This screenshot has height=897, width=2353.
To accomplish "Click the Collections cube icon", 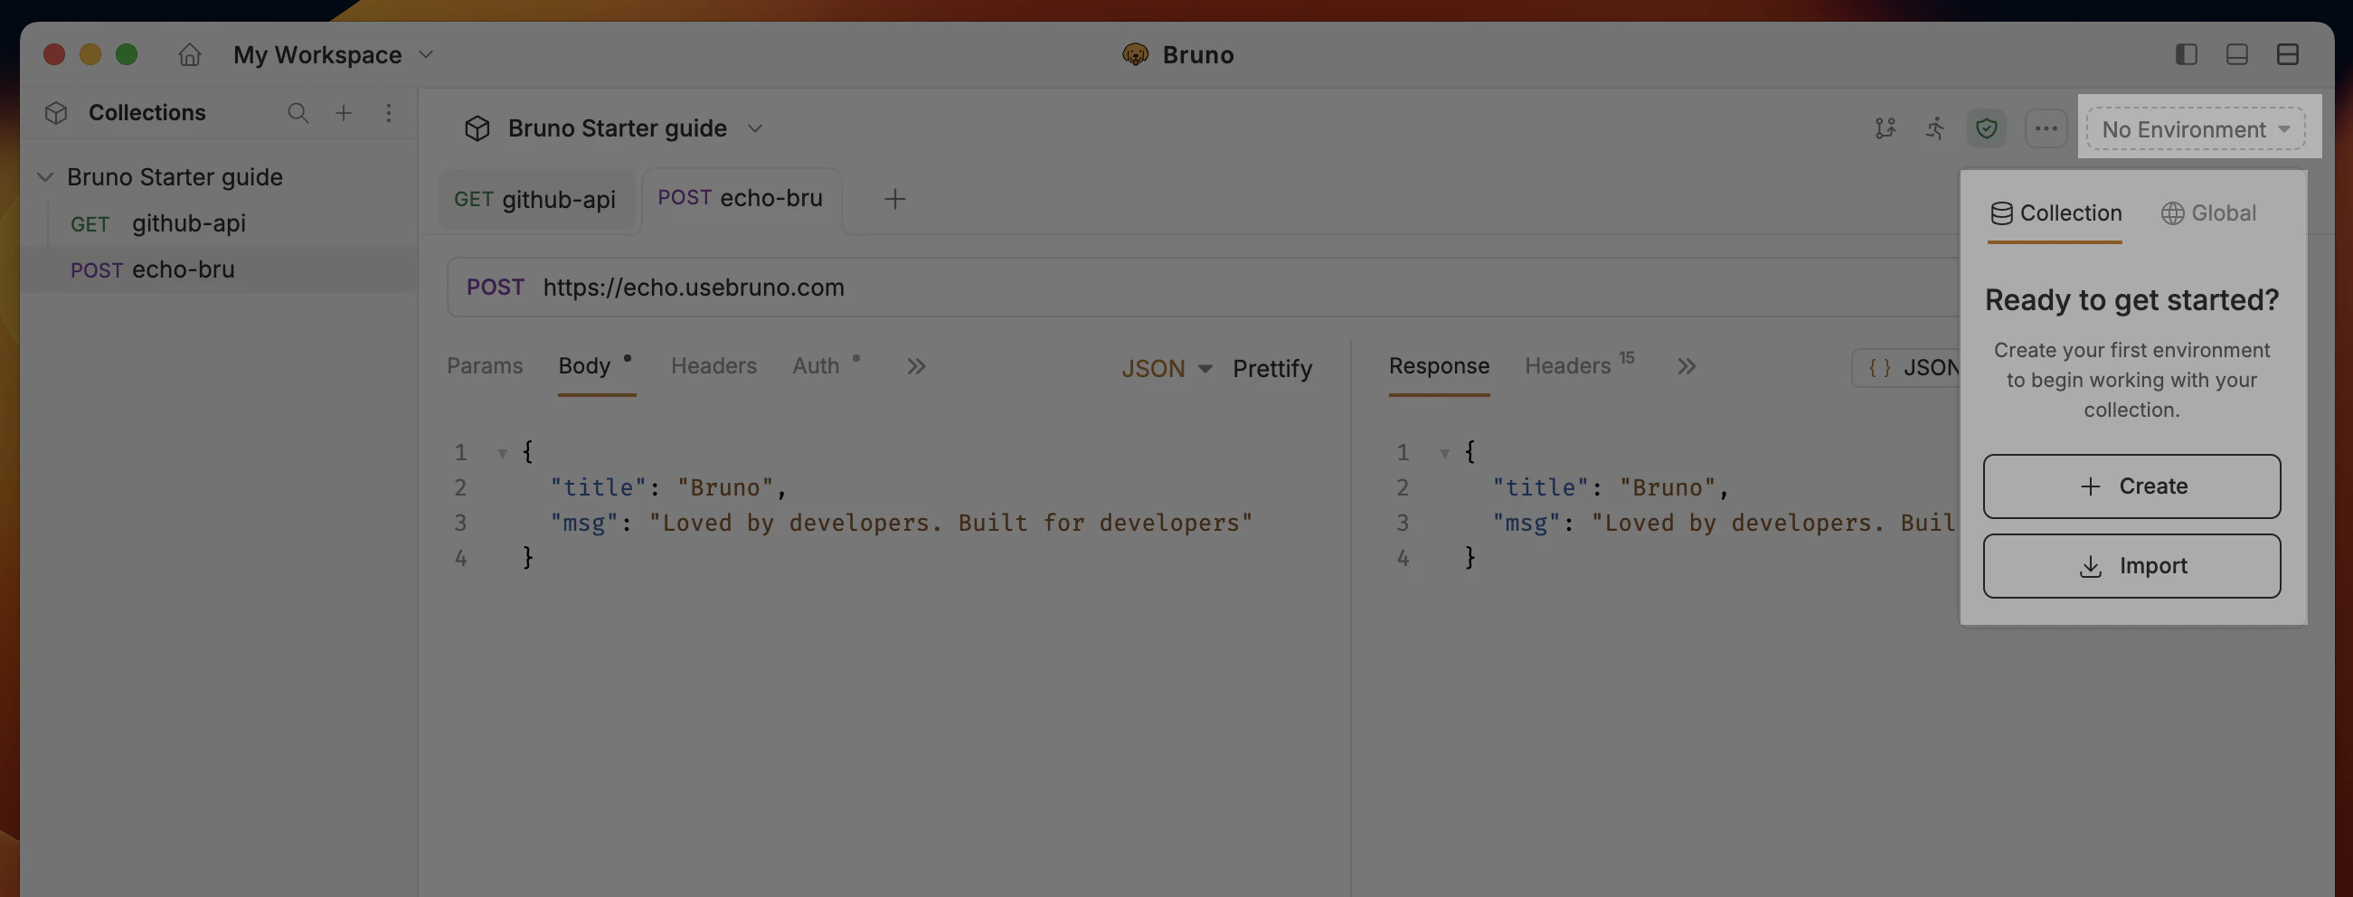I will [56, 112].
